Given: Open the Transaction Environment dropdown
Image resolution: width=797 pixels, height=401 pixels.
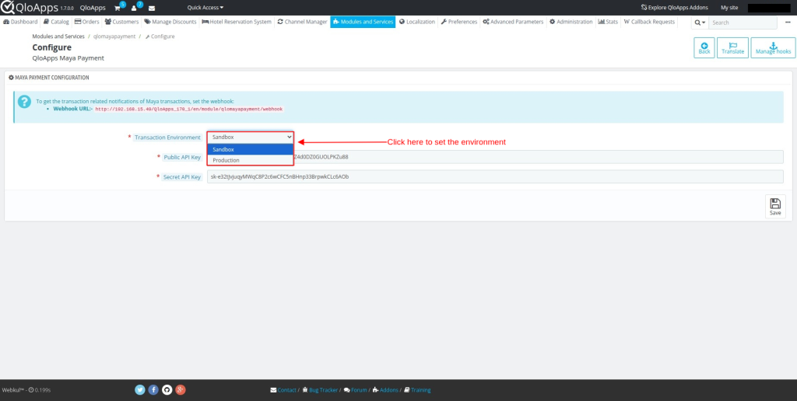Looking at the screenshot, I should pos(250,137).
